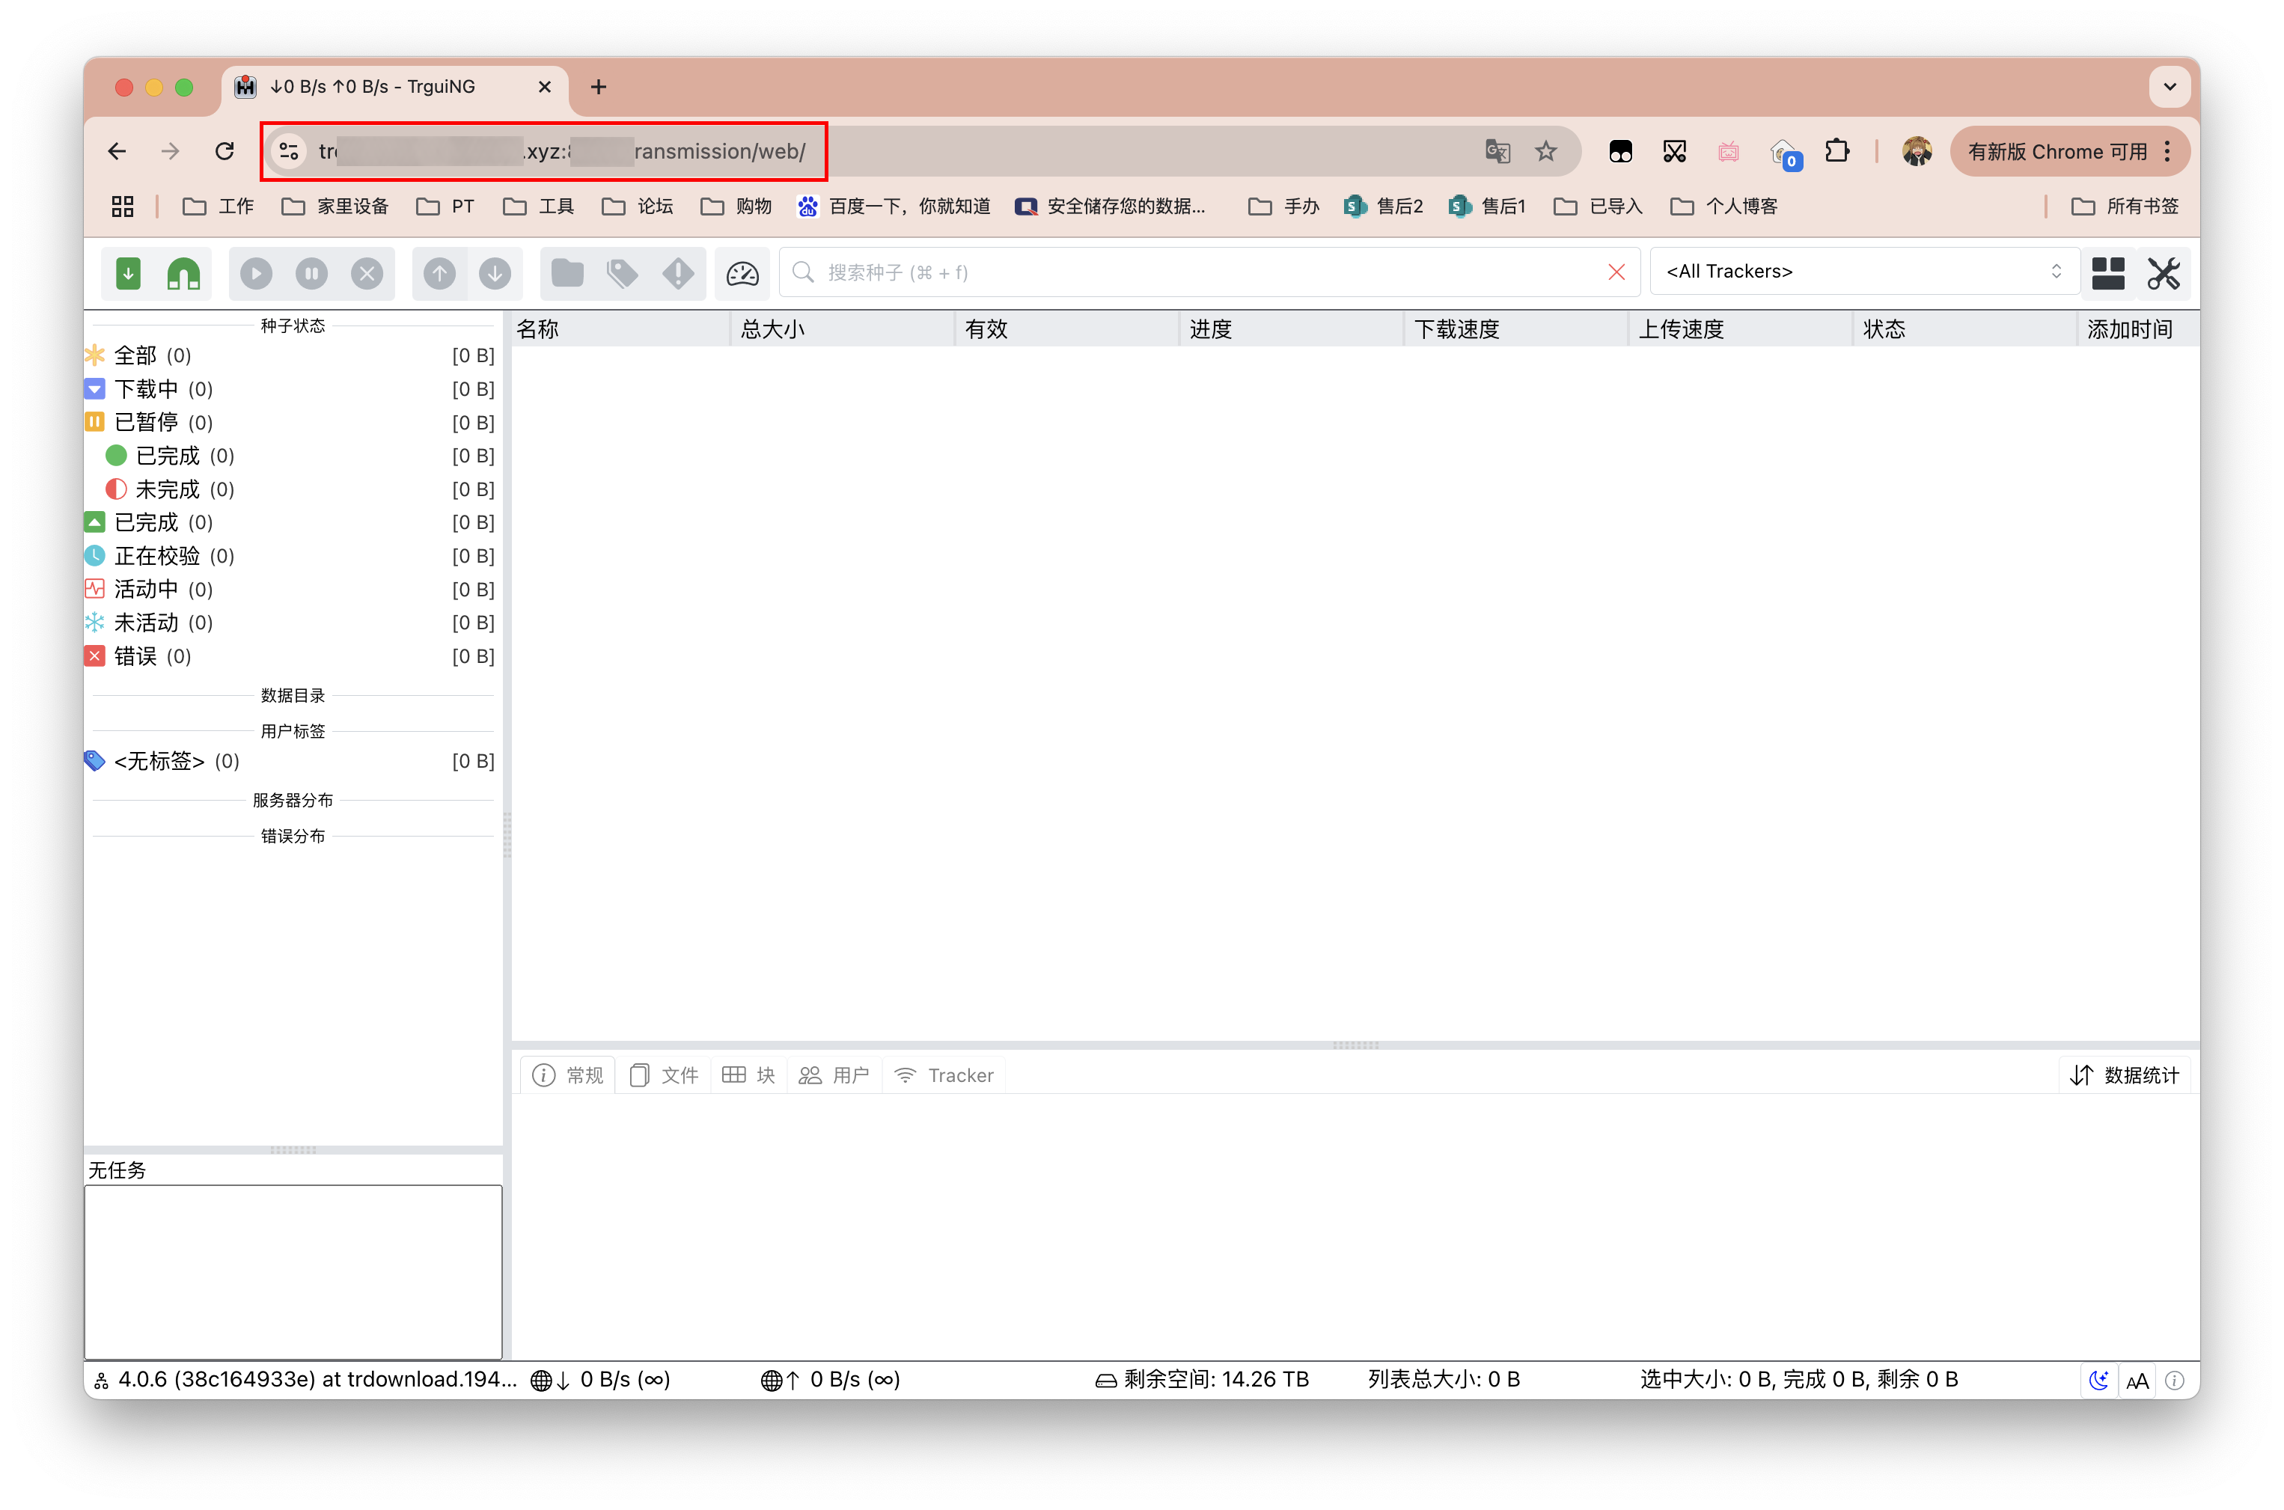
Task: Select 全部 filter in sidebar
Action: coord(291,355)
